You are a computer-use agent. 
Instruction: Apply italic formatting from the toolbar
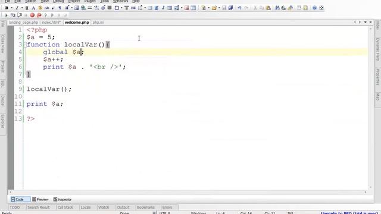tap(17, 8)
